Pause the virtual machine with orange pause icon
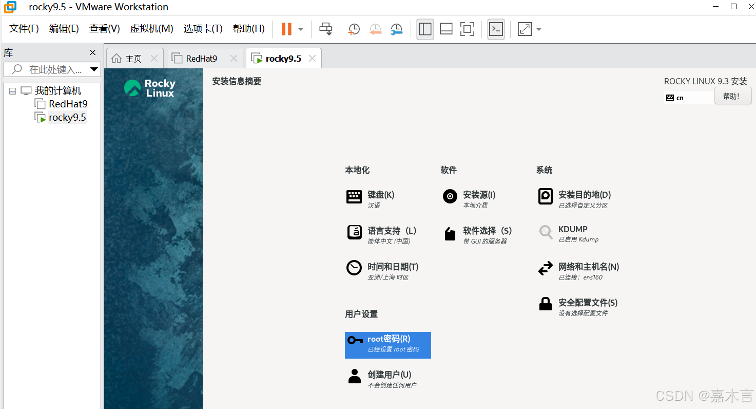Viewport: 756px width, 409px height. tap(286, 29)
